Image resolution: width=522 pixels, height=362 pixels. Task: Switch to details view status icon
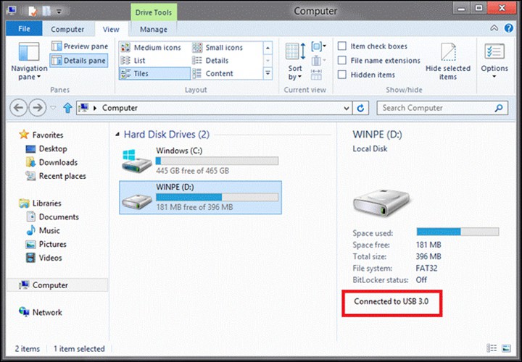492,348
